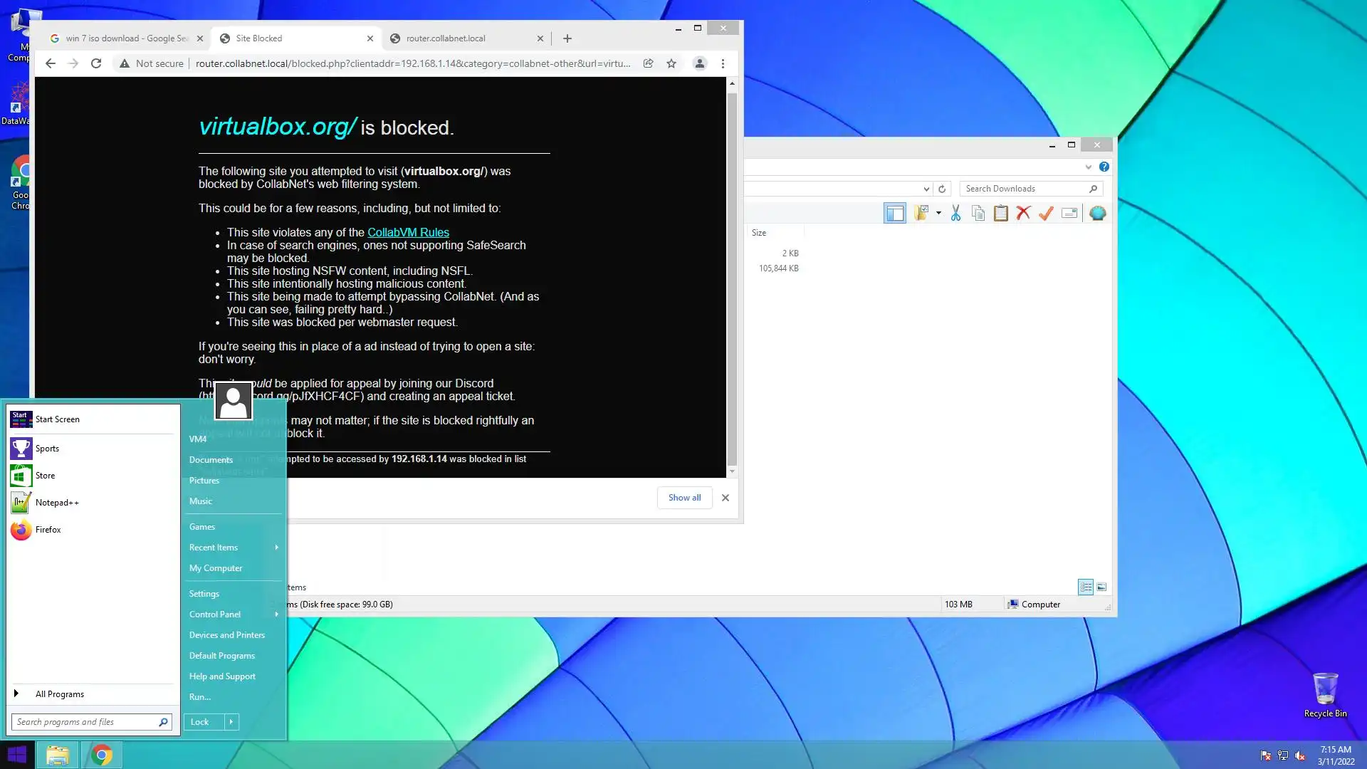The image size is (1367, 769).
Task: Open the CollabVM Rules link
Action: pos(408,232)
